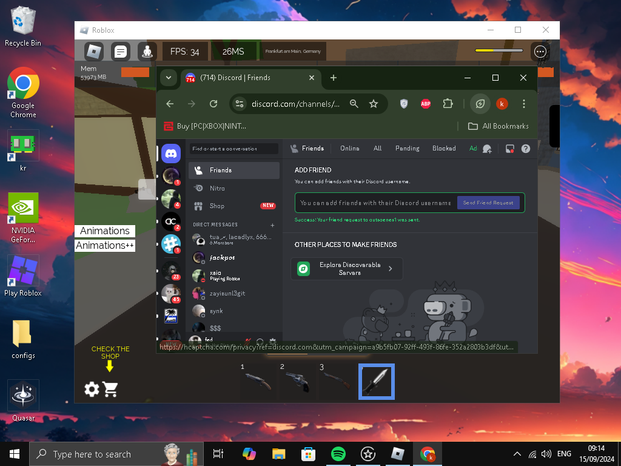Select hotbar slot 1 shotgun
Screen dimensions: 621x466
point(258,382)
